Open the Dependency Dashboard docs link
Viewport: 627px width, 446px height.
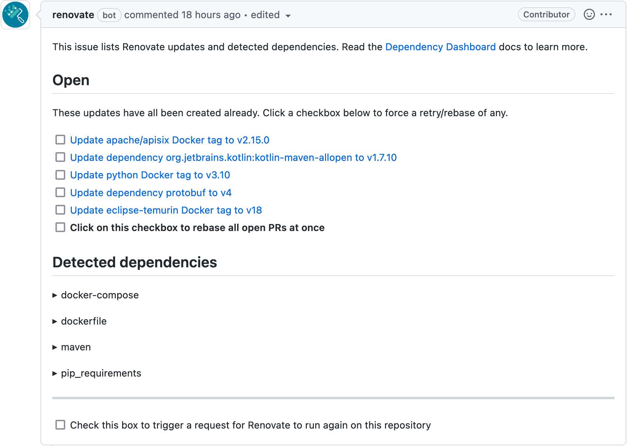[x=440, y=47]
